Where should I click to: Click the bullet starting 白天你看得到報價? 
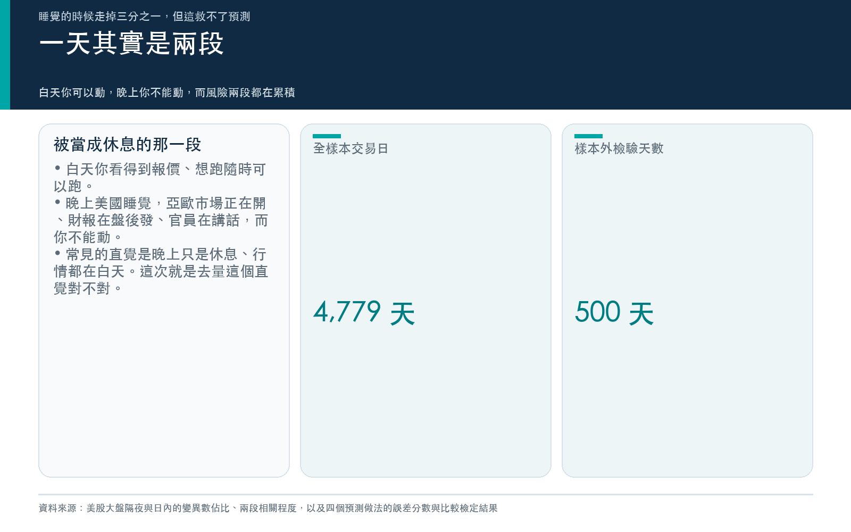(160, 178)
